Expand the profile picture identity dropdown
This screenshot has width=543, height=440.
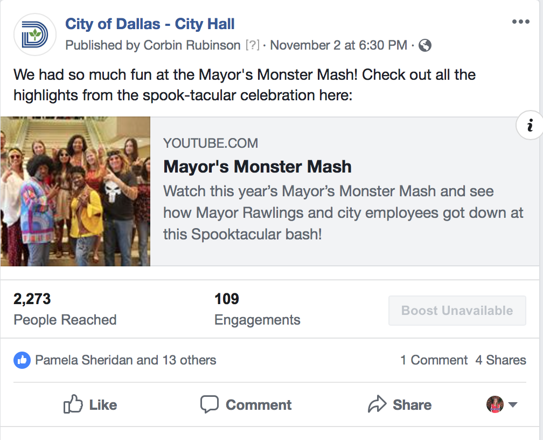click(x=502, y=404)
